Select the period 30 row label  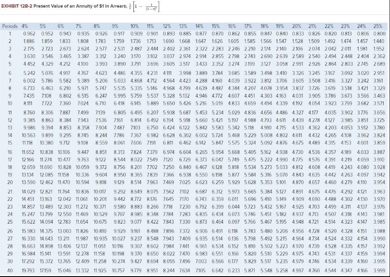[x=10, y=262]
